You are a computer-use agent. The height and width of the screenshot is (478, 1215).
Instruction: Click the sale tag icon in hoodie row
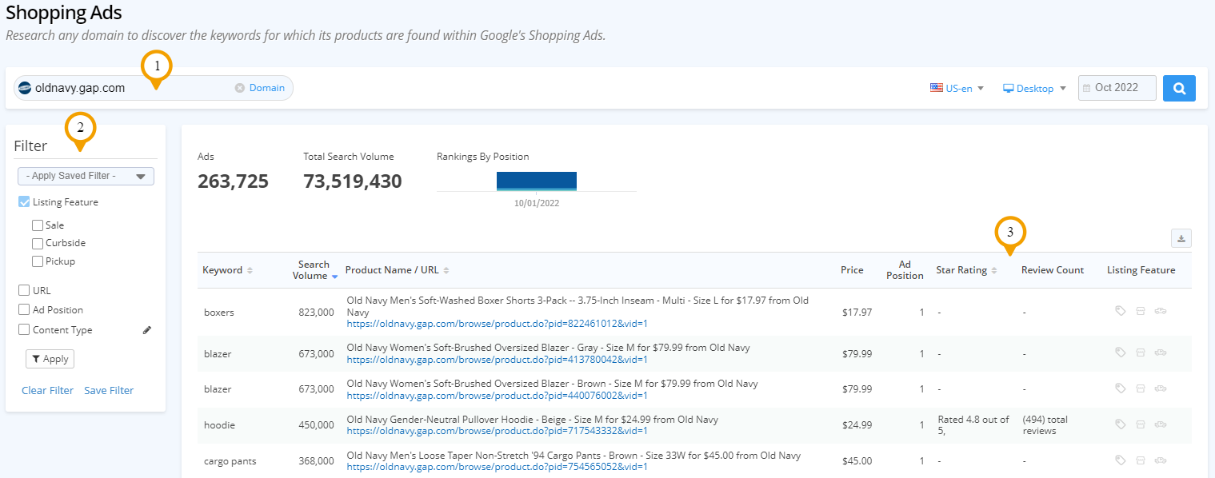coord(1121,424)
